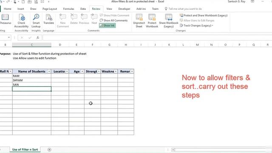Open Name of Students filter dropdown
This screenshot has width=272, height=153.
[x=49, y=71]
